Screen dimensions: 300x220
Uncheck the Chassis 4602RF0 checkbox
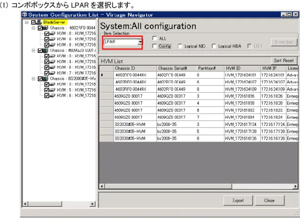40,28
